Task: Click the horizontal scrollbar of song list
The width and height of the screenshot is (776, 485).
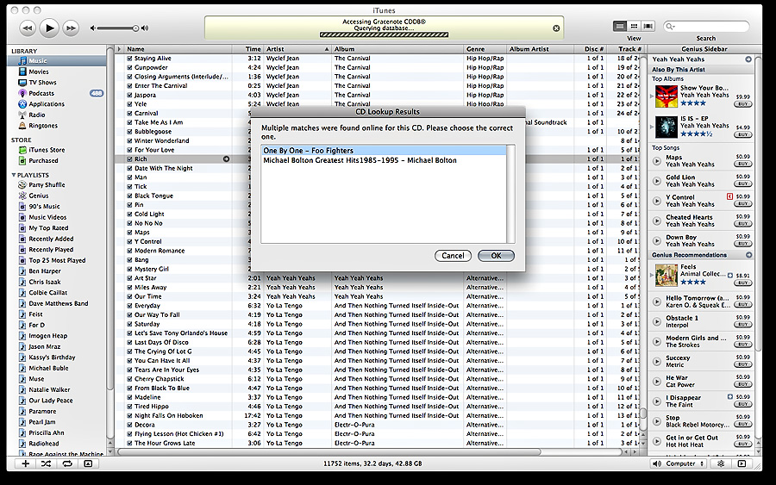Action: [x=329, y=452]
